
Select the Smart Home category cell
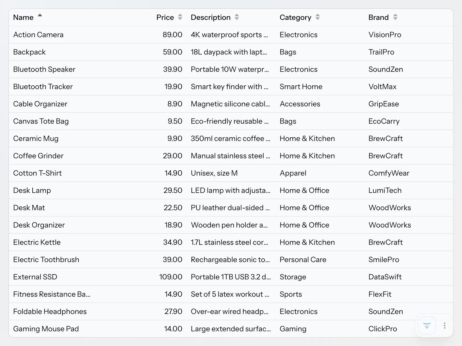[x=301, y=86]
